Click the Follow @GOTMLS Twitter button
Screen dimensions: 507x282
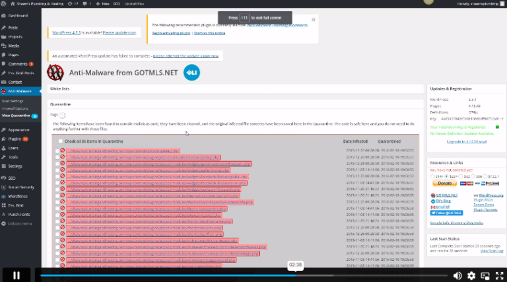[x=446, y=213]
